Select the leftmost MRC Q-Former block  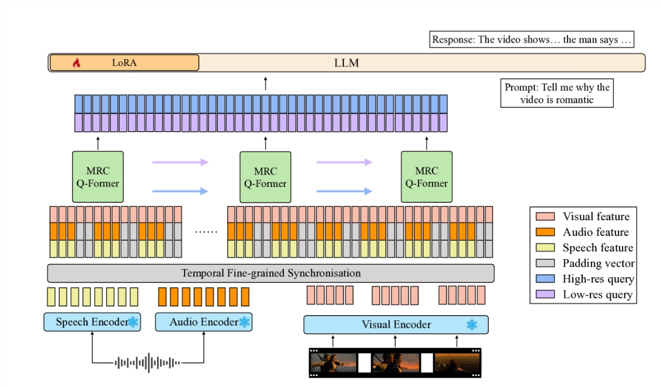[98, 177]
